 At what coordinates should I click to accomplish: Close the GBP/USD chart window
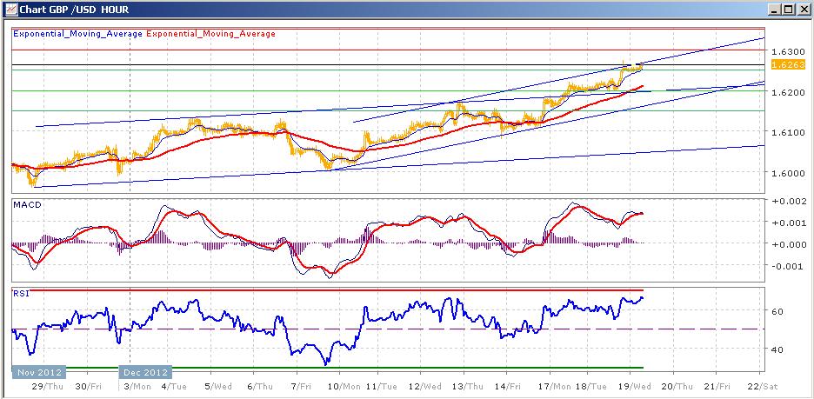click(803, 10)
